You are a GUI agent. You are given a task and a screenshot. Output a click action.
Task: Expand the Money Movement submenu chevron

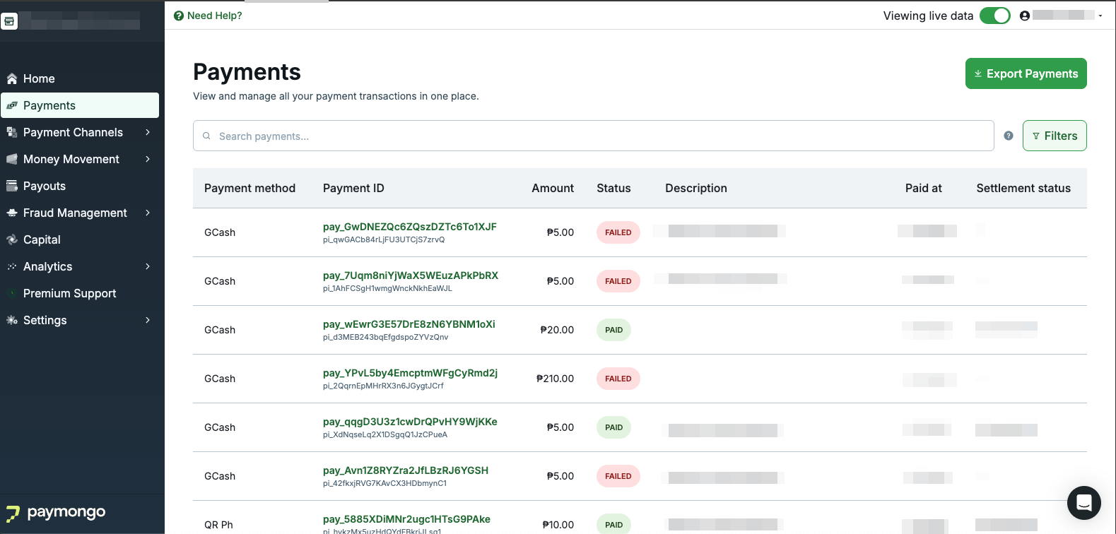click(148, 159)
